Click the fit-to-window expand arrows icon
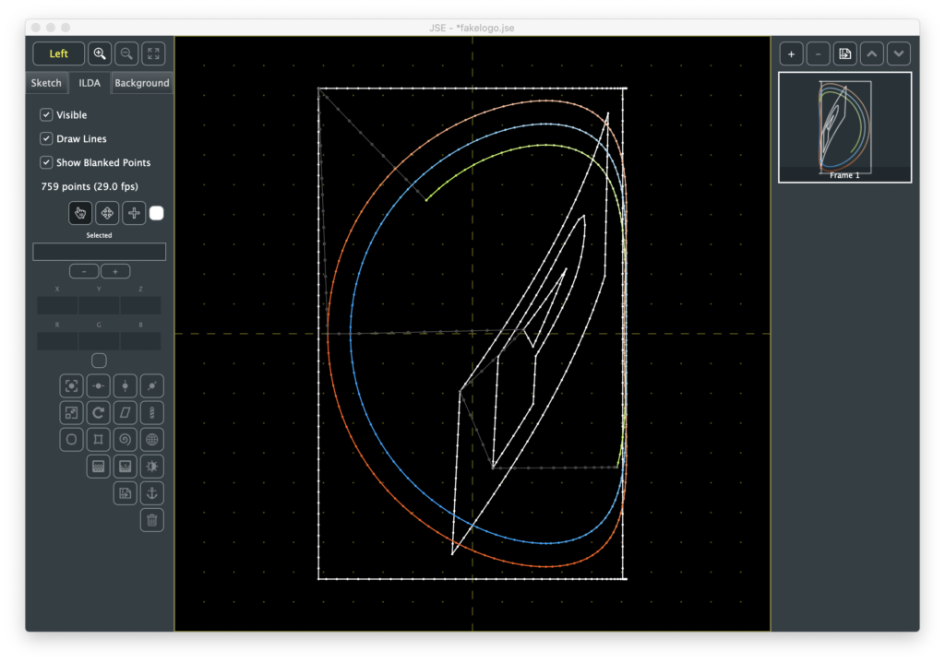Screen dimensions: 945x663 pyautogui.click(x=153, y=53)
